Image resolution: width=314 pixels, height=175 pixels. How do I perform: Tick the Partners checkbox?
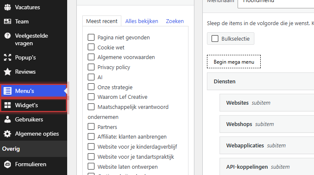click(x=91, y=126)
